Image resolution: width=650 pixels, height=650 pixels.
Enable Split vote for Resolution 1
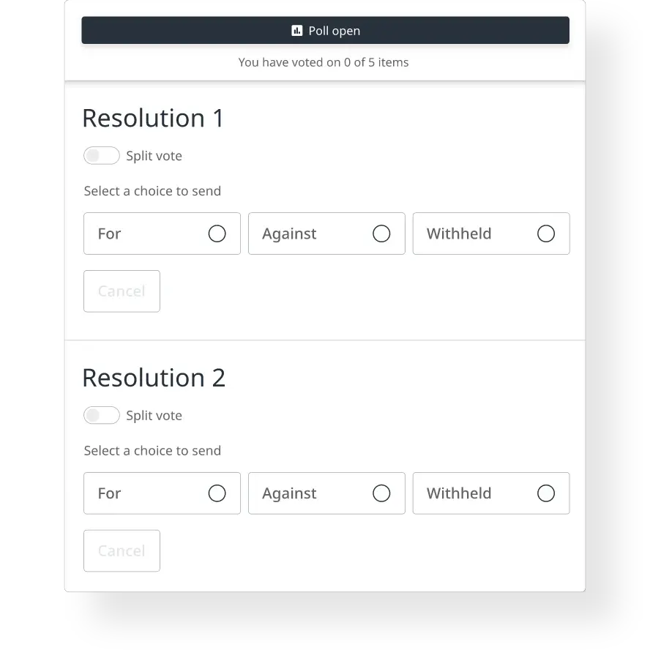[101, 155]
